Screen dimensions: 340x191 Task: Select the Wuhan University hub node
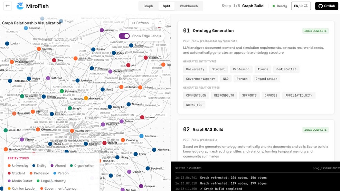tap(72, 131)
